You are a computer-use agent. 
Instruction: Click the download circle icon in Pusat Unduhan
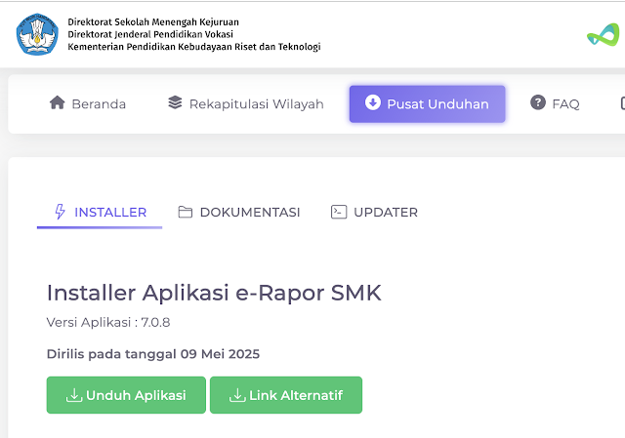(x=373, y=102)
